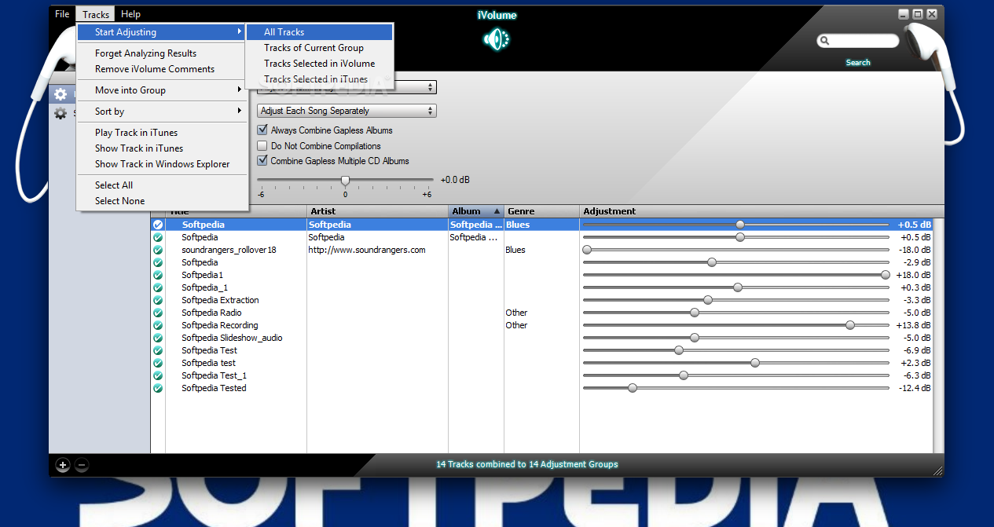The width and height of the screenshot is (994, 527).
Task: Click Softpedia Slideshow_audio track title
Action: tap(232, 338)
